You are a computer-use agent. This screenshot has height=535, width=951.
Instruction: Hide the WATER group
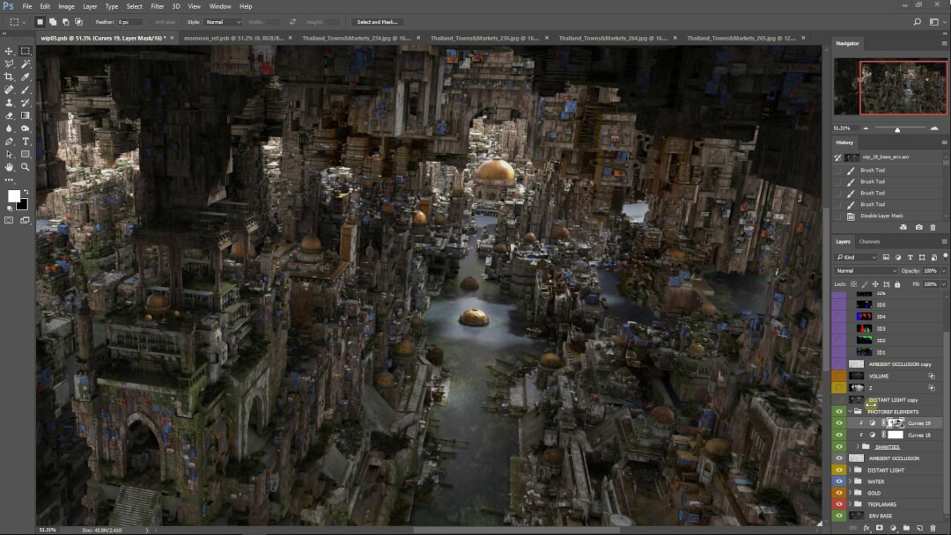(x=839, y=481)
